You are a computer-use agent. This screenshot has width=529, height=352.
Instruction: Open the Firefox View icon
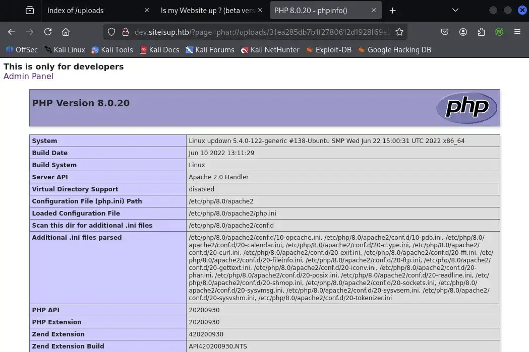[x=30, y=10]
